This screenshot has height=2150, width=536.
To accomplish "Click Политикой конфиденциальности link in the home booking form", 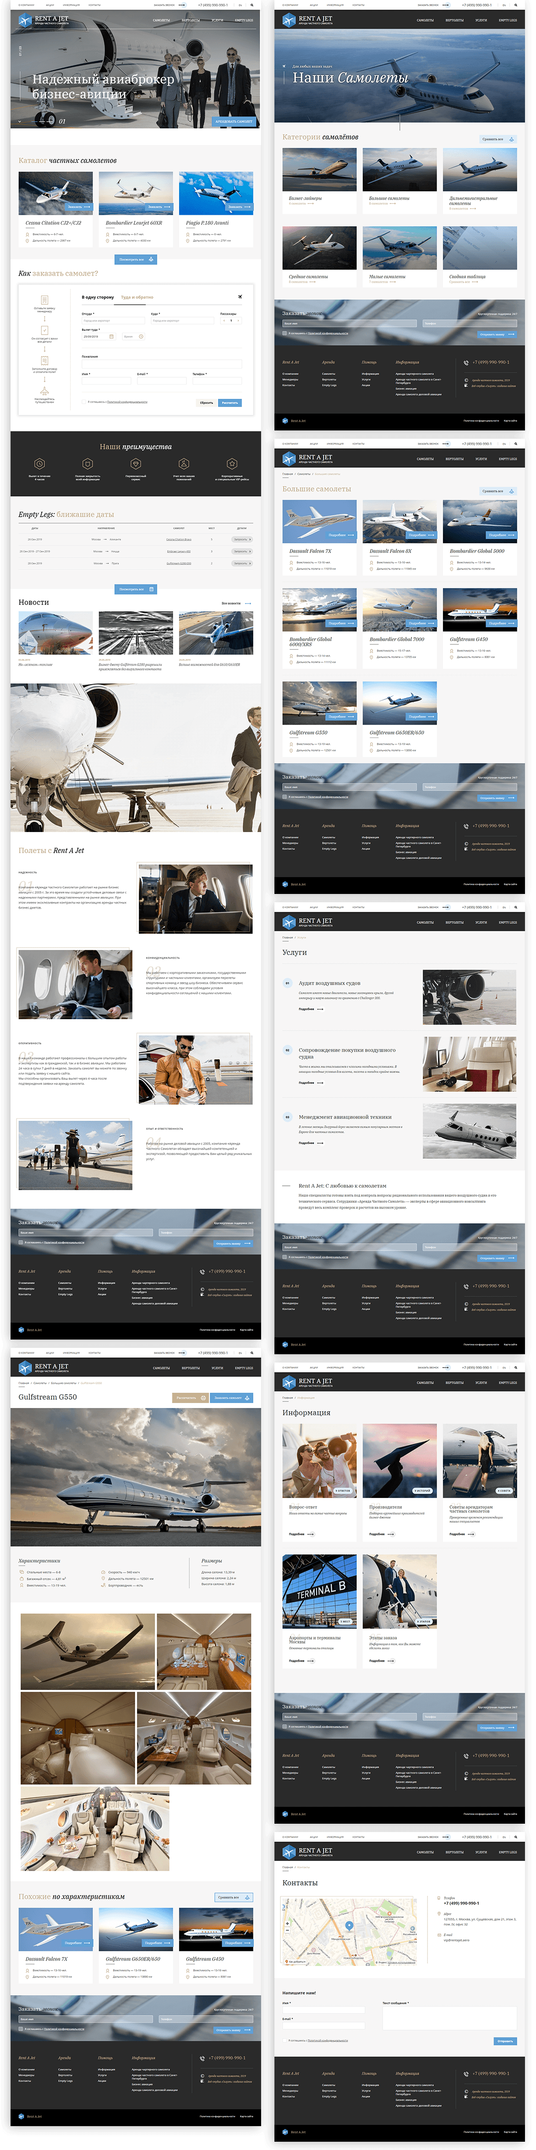I will [x=127, y=402].
